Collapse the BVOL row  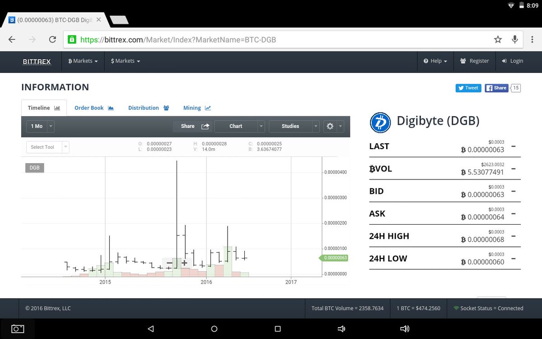pos(514,169)
